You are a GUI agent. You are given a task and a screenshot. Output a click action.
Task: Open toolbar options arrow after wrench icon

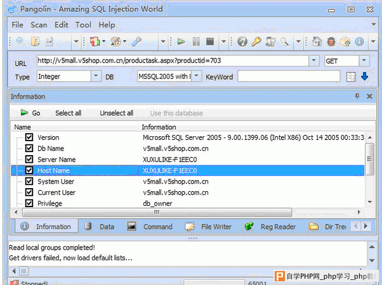point(163,42)
